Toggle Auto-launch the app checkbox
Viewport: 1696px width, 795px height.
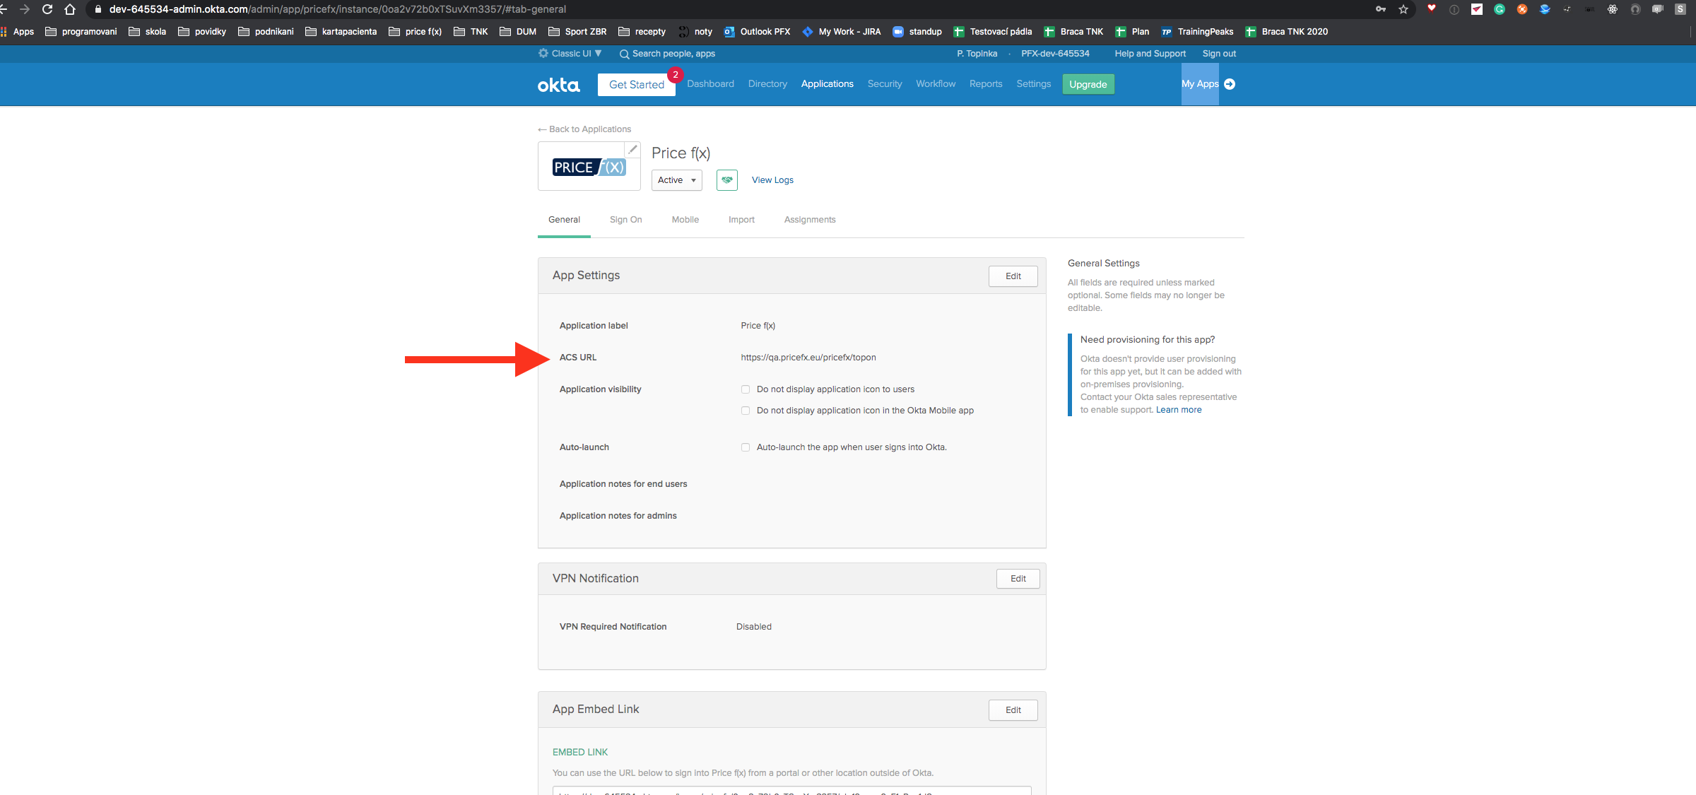745,447
